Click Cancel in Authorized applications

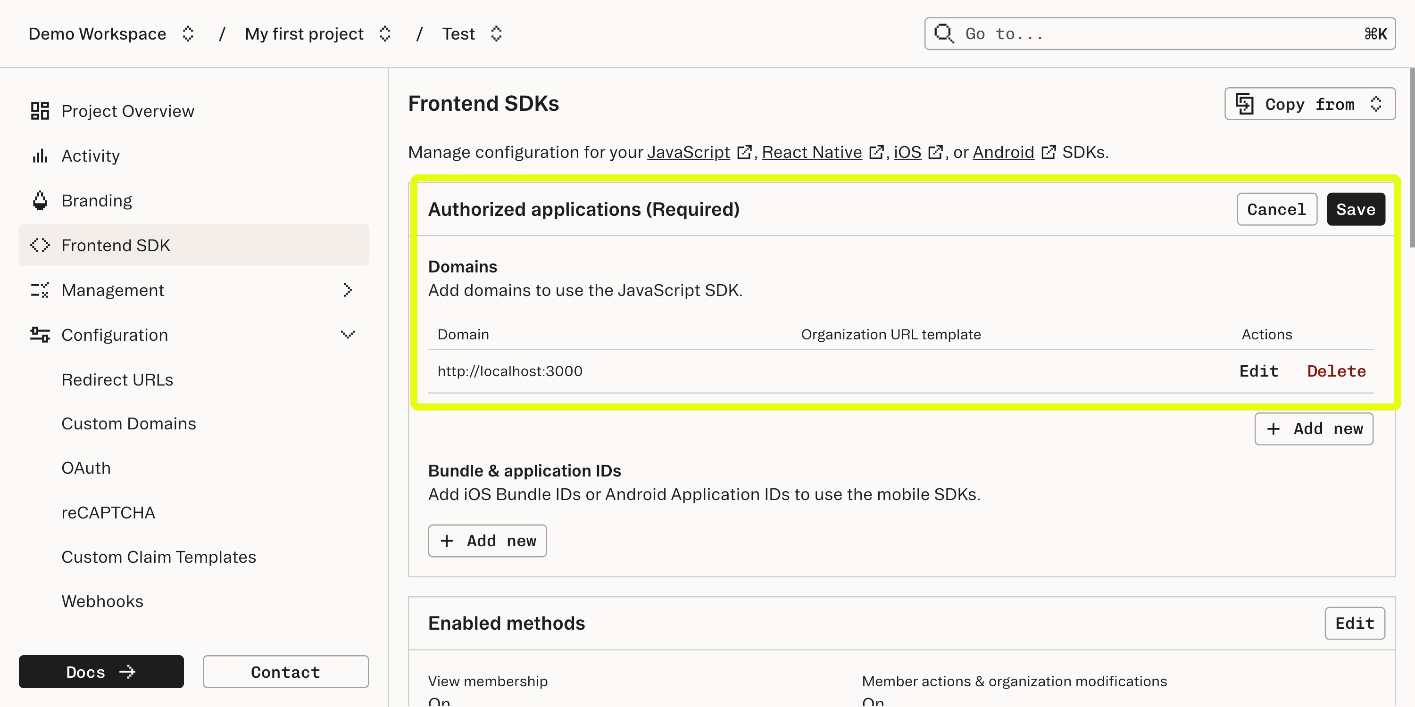pyautogui.click(x=1277, y=209)
